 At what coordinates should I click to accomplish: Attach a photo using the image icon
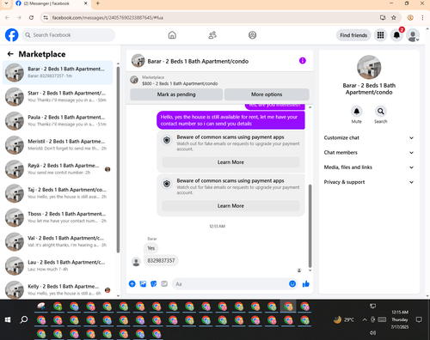point(143,283)
